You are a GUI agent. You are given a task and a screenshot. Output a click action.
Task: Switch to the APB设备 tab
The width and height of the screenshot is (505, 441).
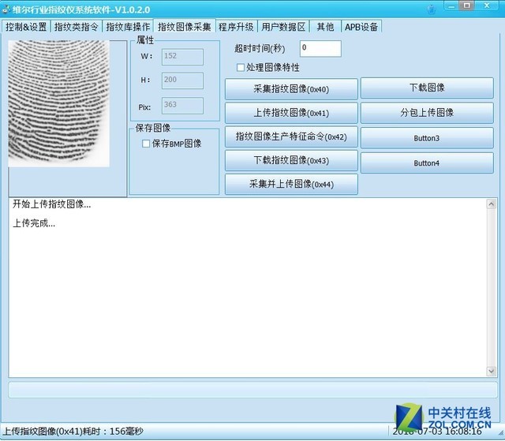click(x=361, y=27)
